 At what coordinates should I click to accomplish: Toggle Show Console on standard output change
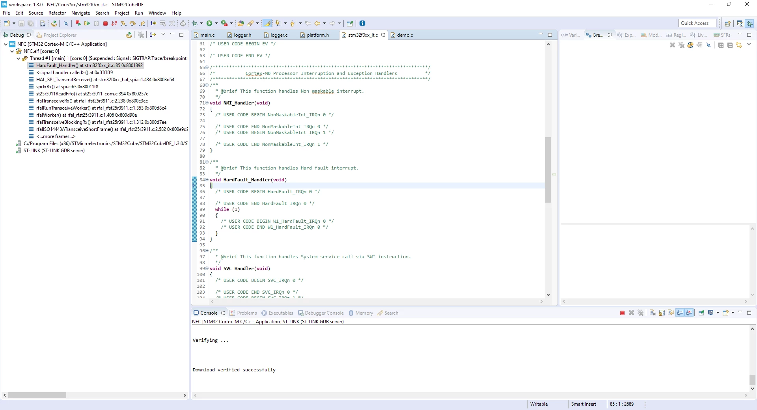coord(680,313)
